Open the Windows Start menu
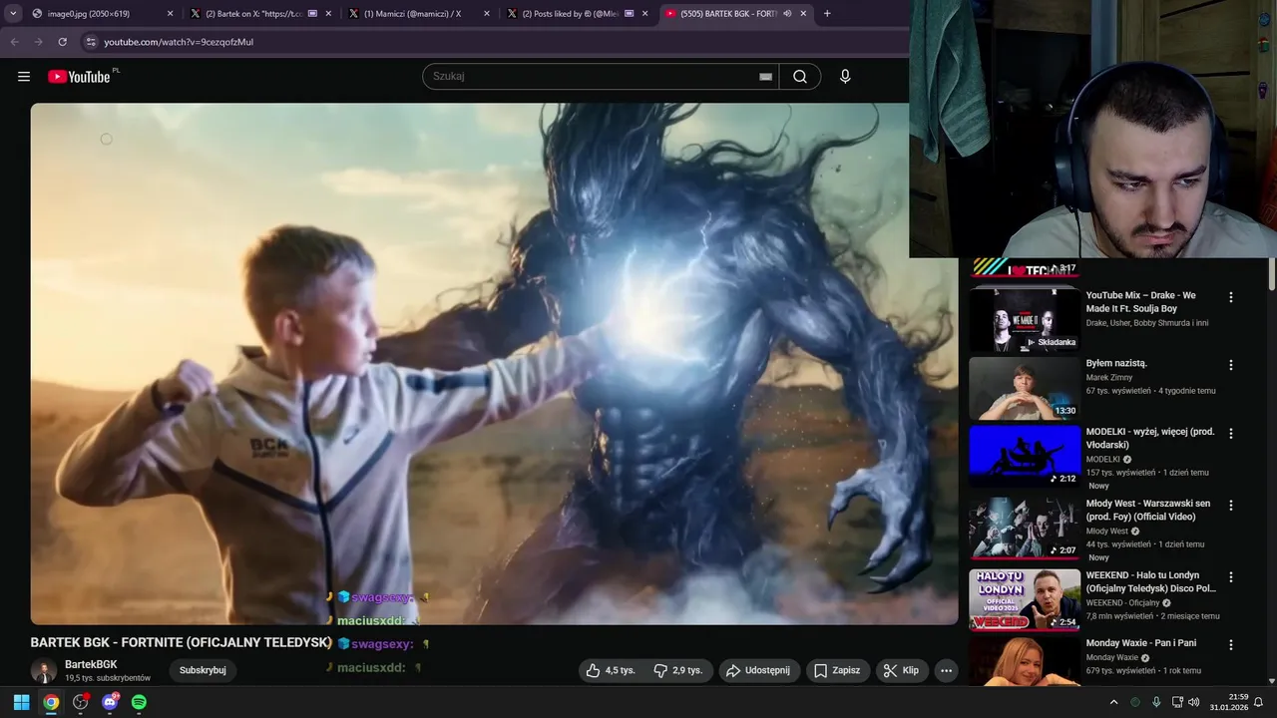 tap(21, 702)
